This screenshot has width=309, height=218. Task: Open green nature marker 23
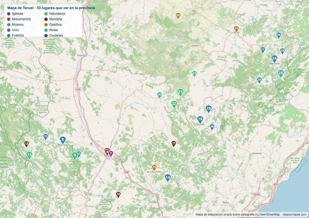click(x=194, y=74)
